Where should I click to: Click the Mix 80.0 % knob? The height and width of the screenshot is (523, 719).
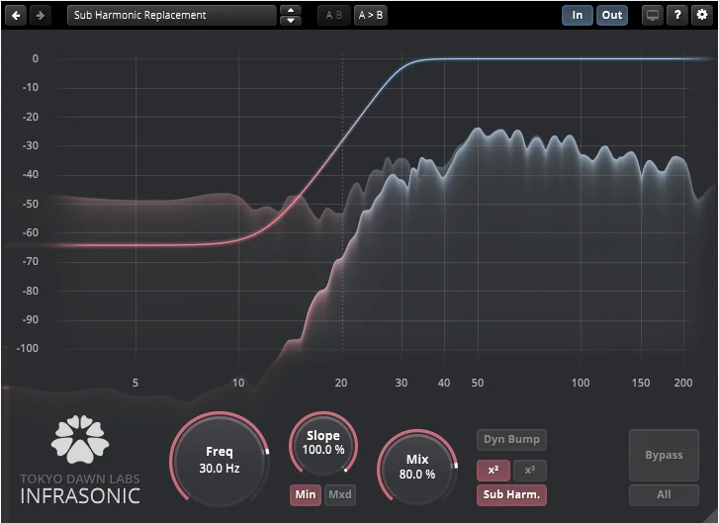(417, 467)
